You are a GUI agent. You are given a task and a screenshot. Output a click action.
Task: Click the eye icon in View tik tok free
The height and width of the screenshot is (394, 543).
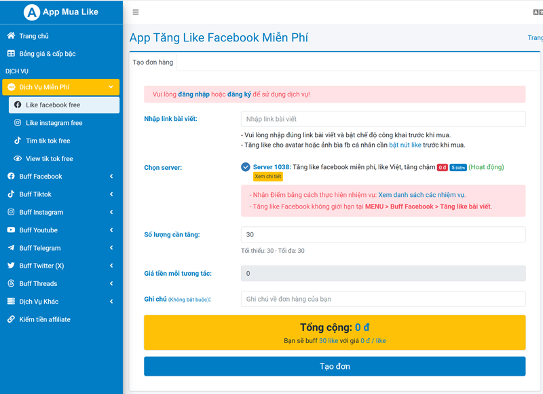click(x=18, y=158)
